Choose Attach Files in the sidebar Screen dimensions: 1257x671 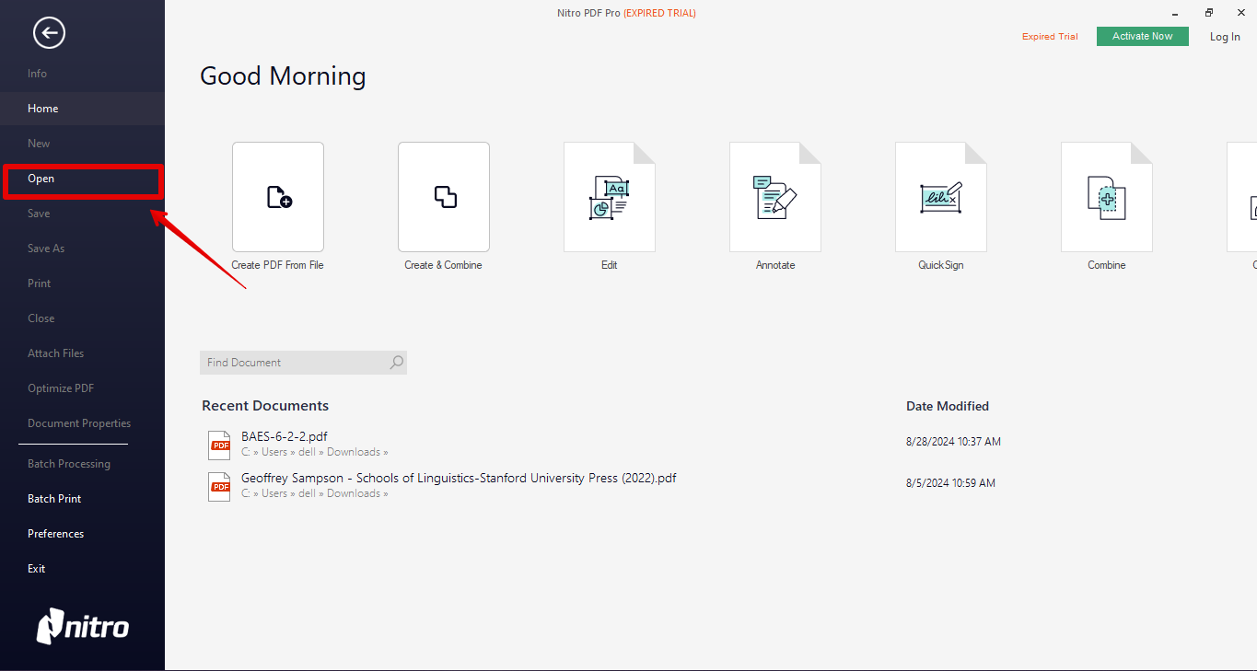(x=56, y=353)
